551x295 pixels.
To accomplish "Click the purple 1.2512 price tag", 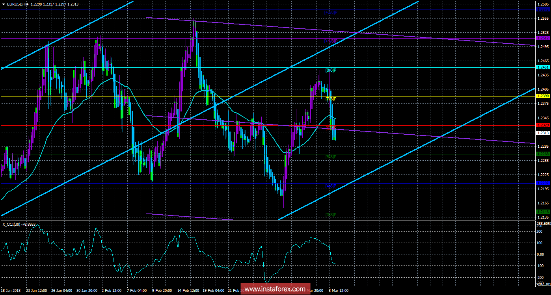I will [543, 38].
